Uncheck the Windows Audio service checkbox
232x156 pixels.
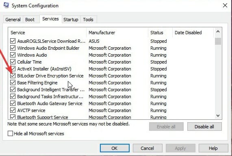pos(13,55)
